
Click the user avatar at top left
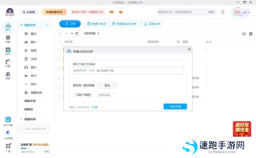coord(10,12)
